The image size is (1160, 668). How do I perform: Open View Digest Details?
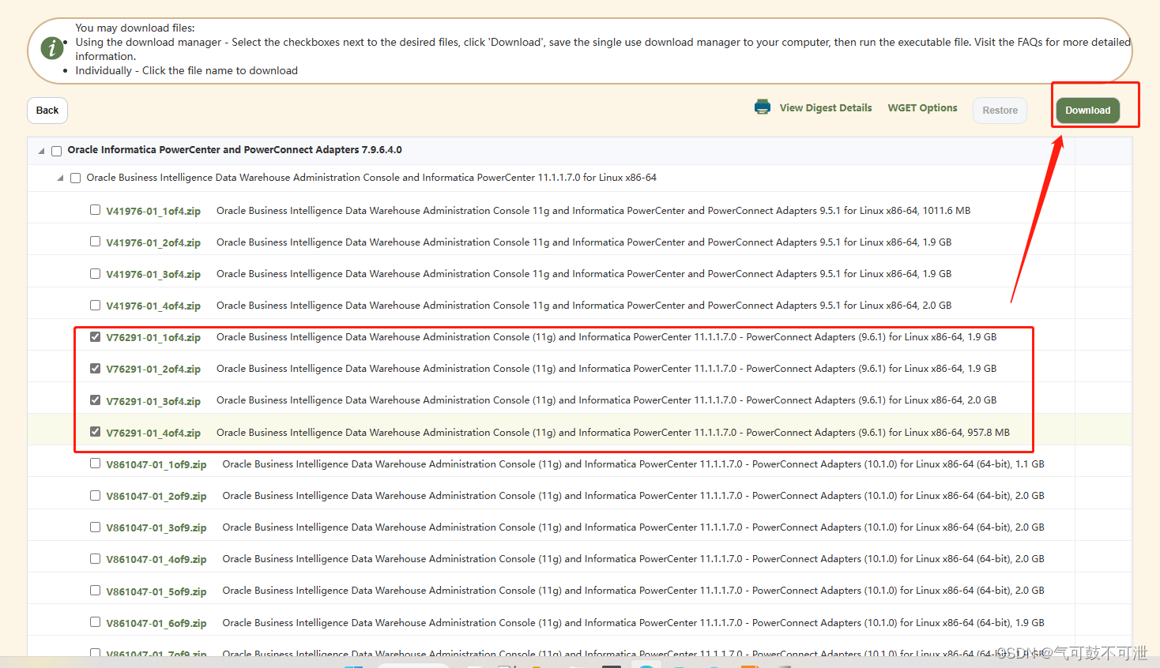[x=826, y=108]
